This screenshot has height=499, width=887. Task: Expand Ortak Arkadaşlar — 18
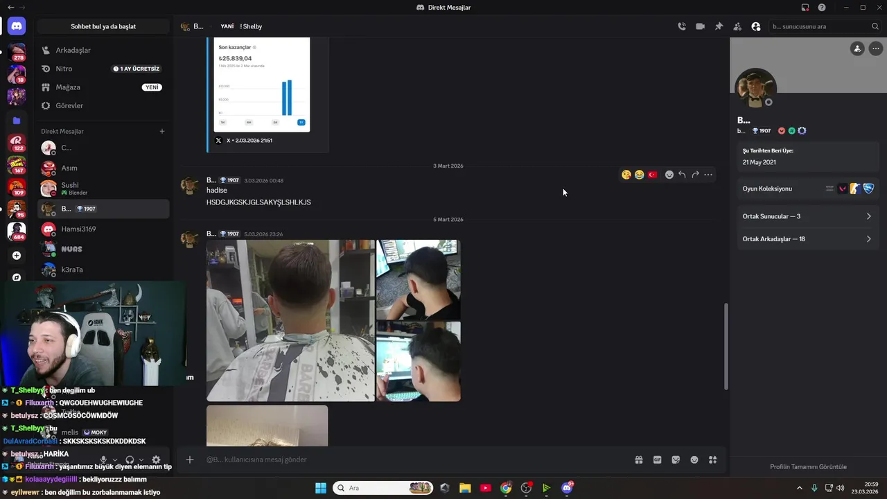pos(808,239)
